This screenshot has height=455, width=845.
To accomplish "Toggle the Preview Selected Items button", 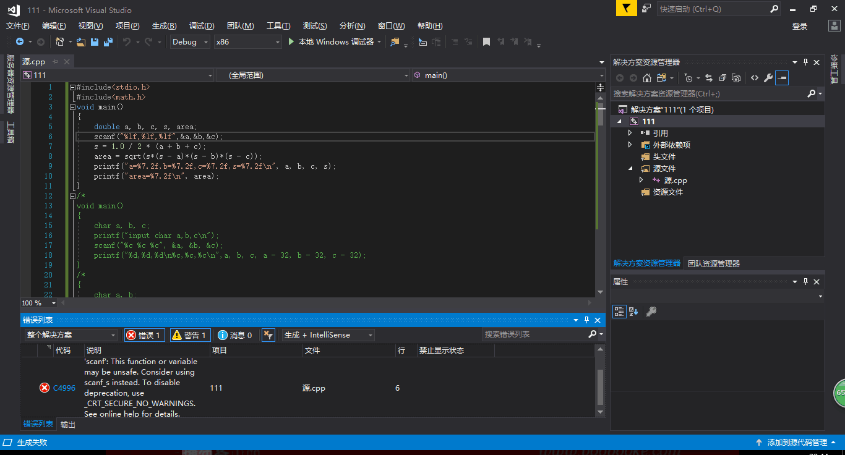I will coord(782,78).
